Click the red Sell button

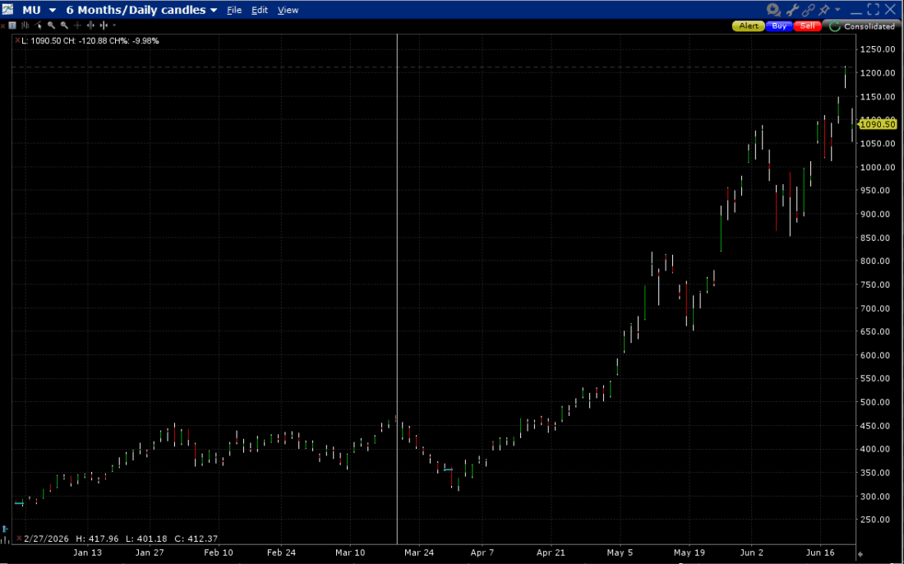[808, 26]
